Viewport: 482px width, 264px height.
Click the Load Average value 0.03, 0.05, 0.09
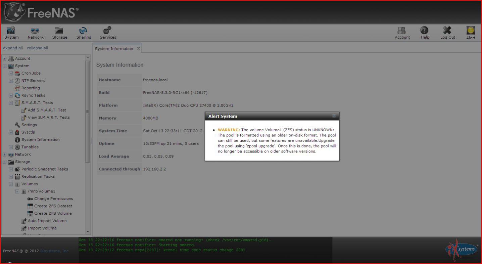point(158,157)
